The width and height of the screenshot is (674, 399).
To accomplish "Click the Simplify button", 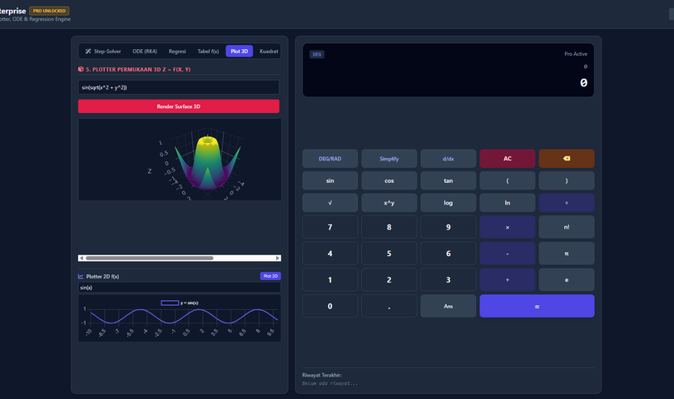I will [389, 159].
